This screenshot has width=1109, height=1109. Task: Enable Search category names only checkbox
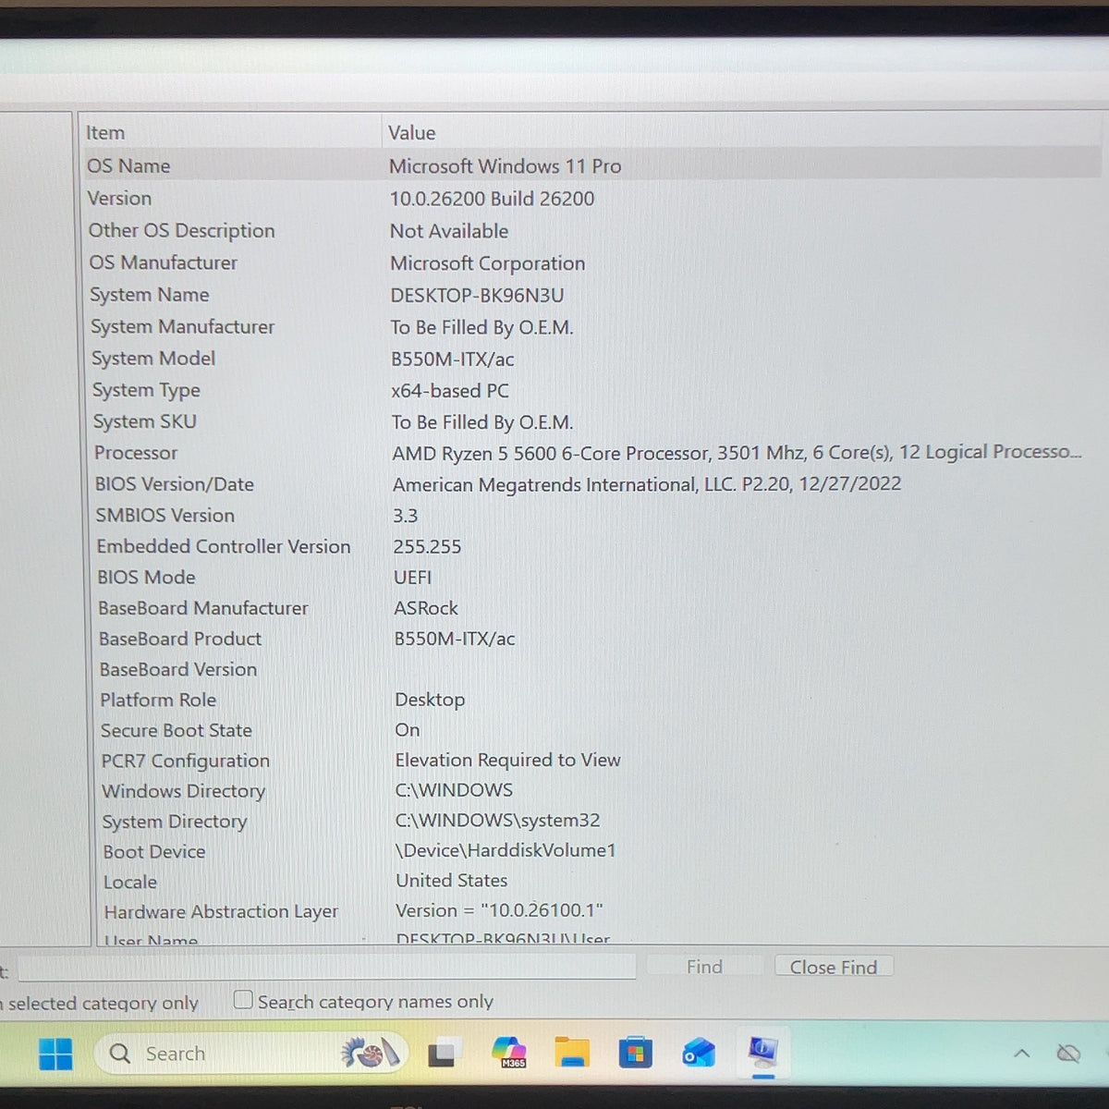tap(243, 1000)
